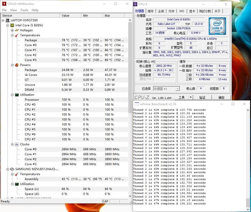
Task: Click the CAP indicator in status bar
Action: point(105,201)
